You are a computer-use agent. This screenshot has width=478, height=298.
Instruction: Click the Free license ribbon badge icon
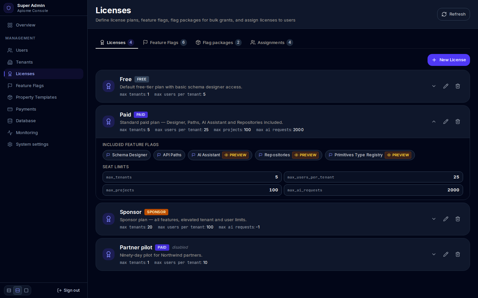(109, 86)
